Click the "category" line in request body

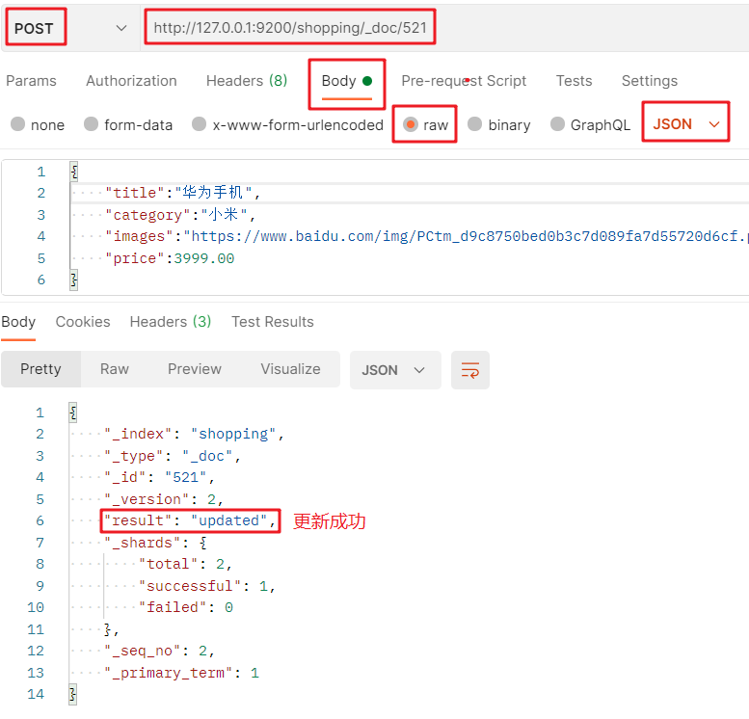(x=180, y=215)
